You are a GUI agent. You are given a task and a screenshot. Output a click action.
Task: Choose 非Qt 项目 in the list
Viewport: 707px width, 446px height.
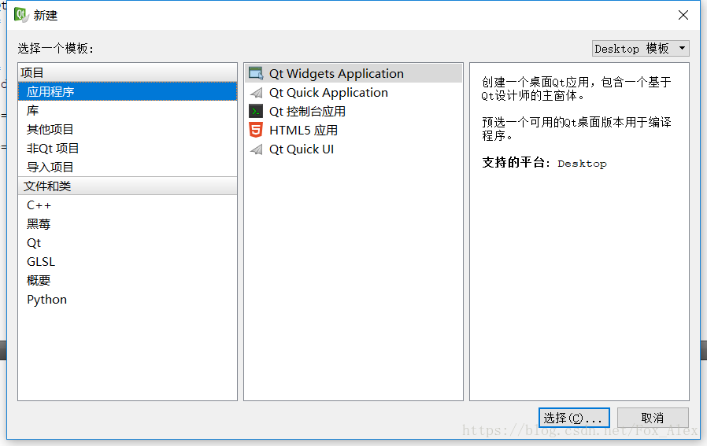128,148
